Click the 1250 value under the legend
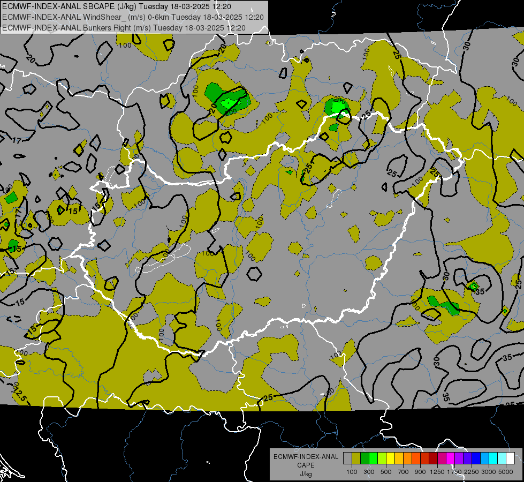 (437, 472)
